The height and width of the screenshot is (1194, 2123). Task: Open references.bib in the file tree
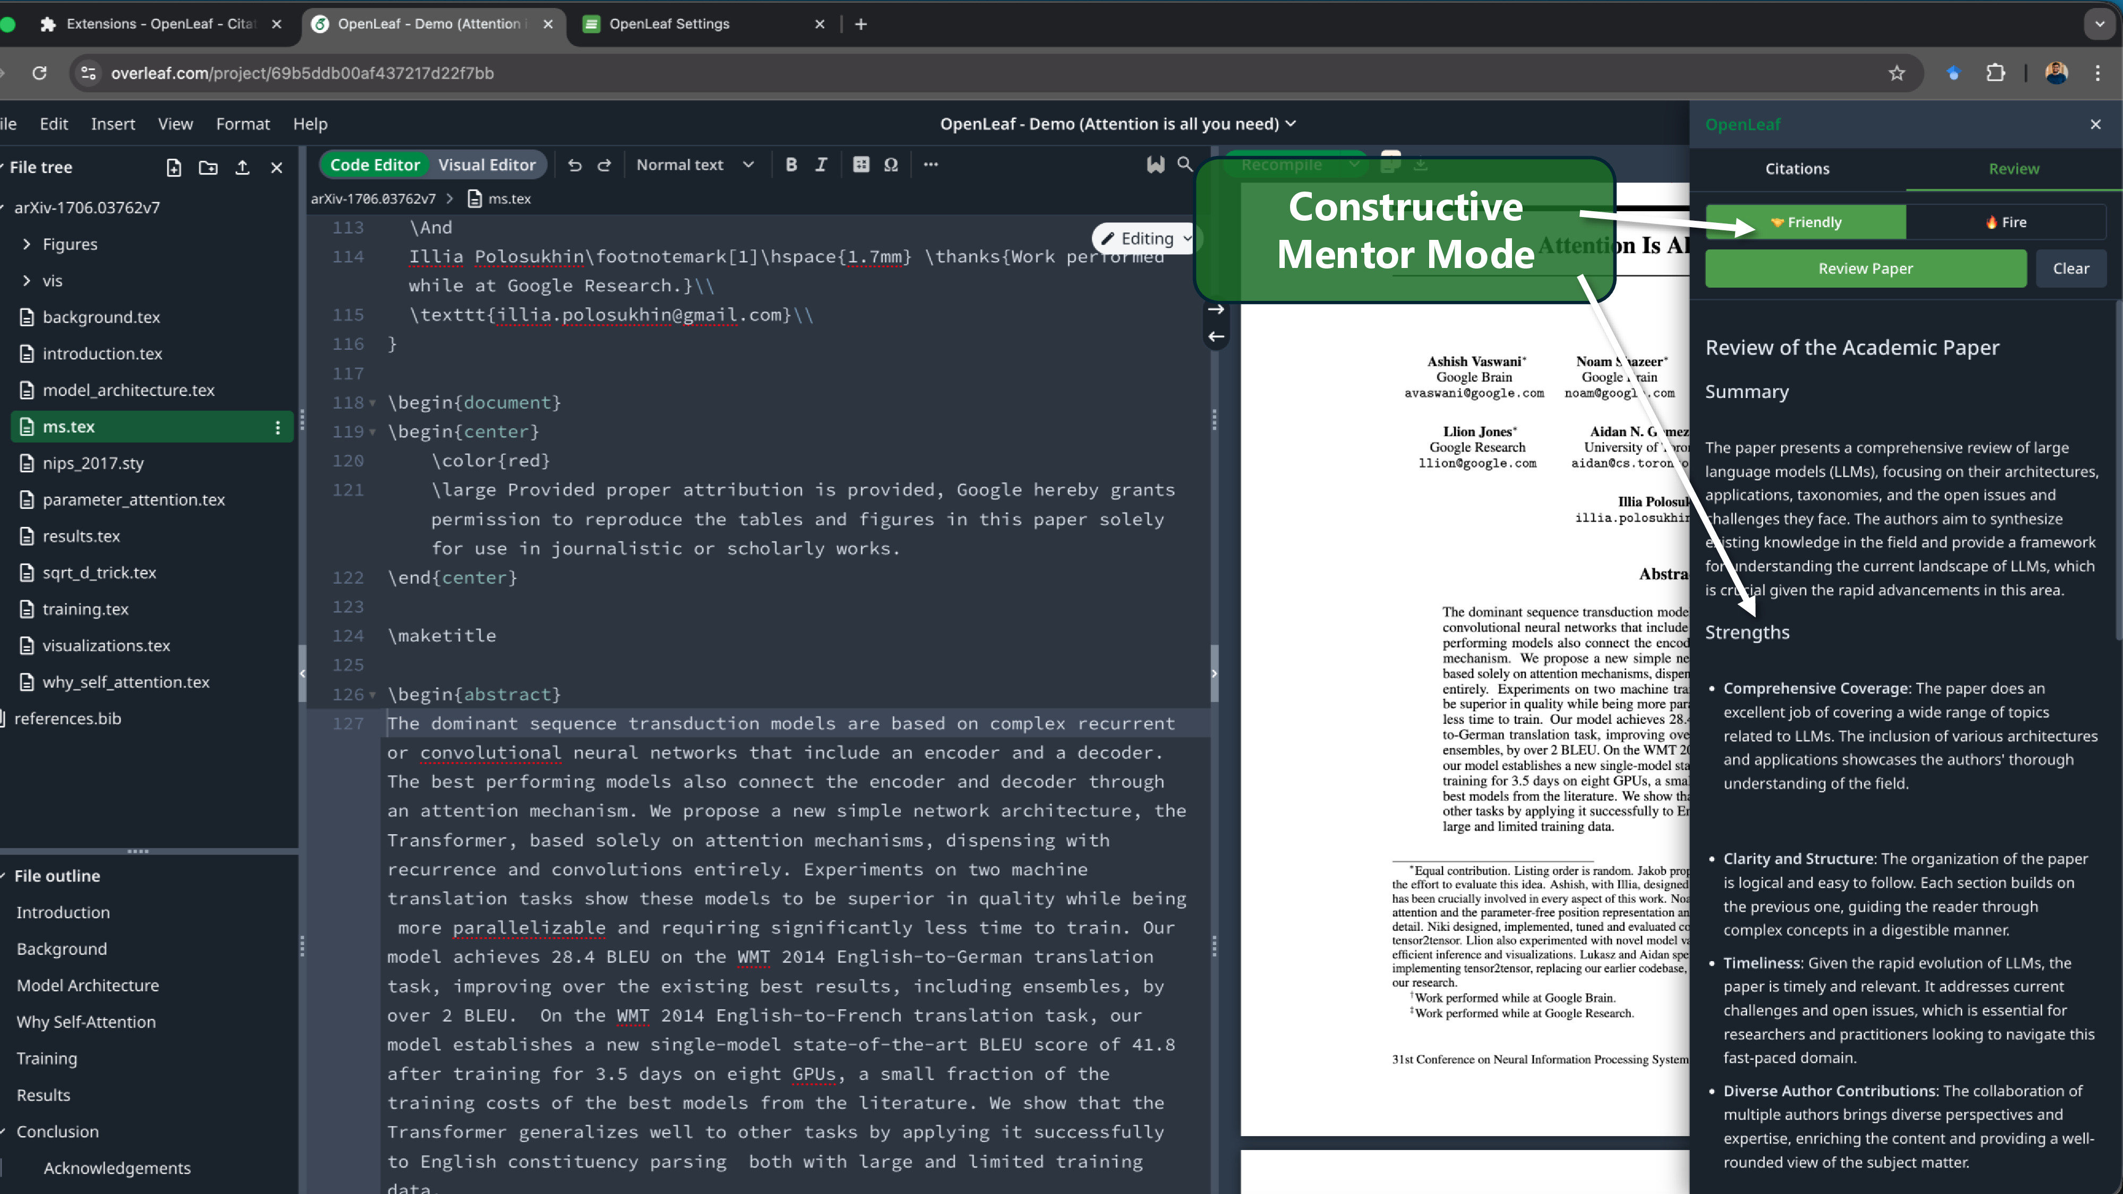pos(67,719)
